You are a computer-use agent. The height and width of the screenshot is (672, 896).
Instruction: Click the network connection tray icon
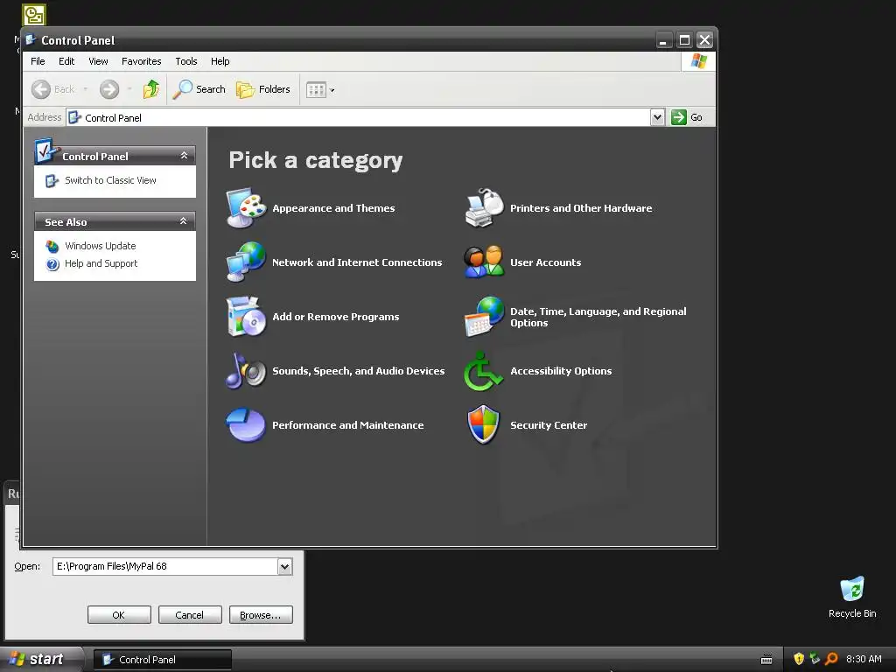(815, 659)
